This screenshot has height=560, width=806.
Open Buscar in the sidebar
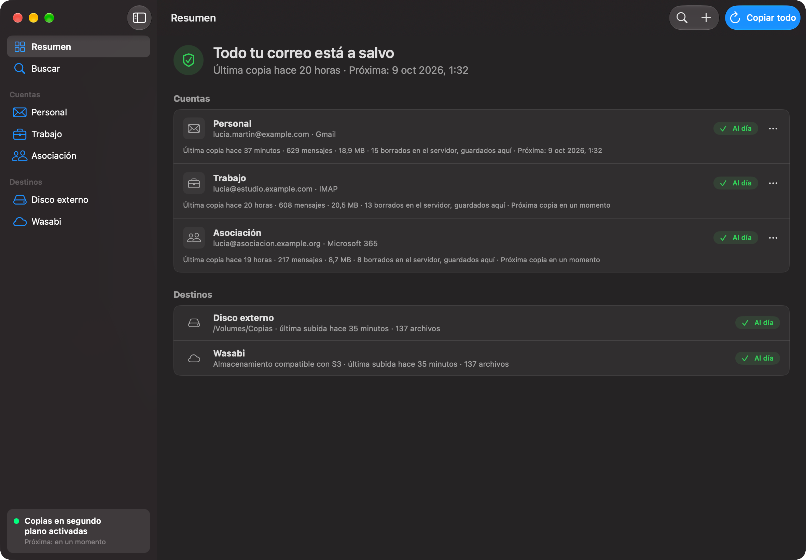click(79, 68)
